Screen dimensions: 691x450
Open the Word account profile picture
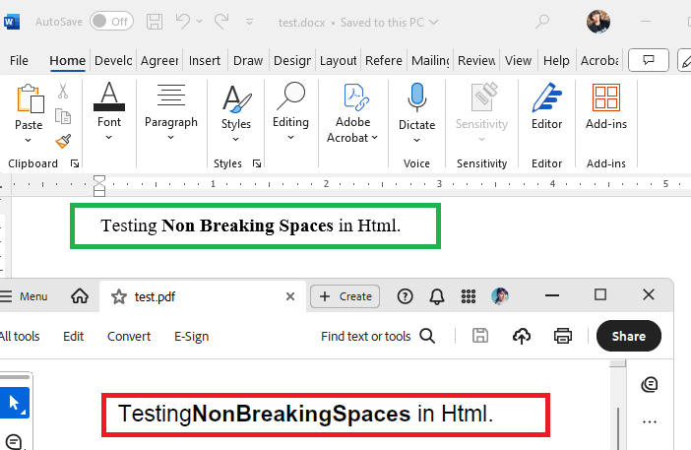[x=598, y=21]
